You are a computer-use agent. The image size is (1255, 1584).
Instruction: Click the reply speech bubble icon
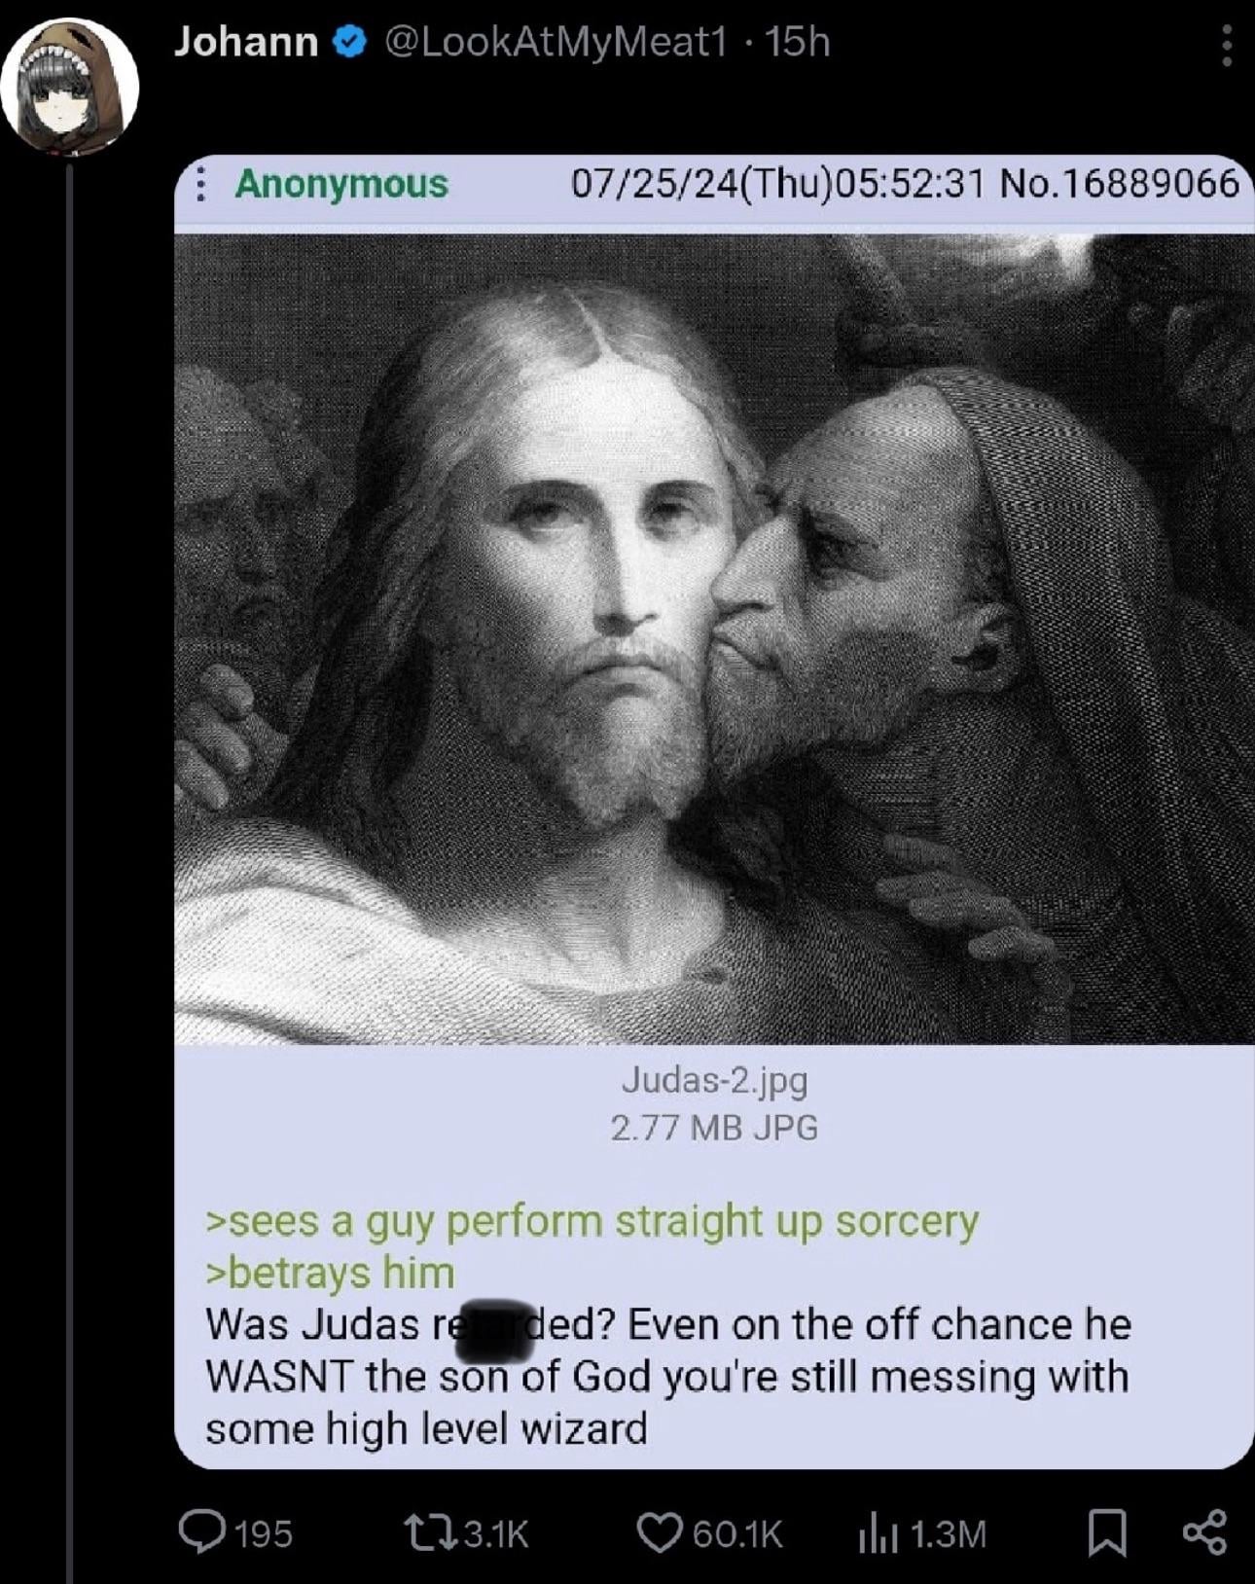[200, 1531]
